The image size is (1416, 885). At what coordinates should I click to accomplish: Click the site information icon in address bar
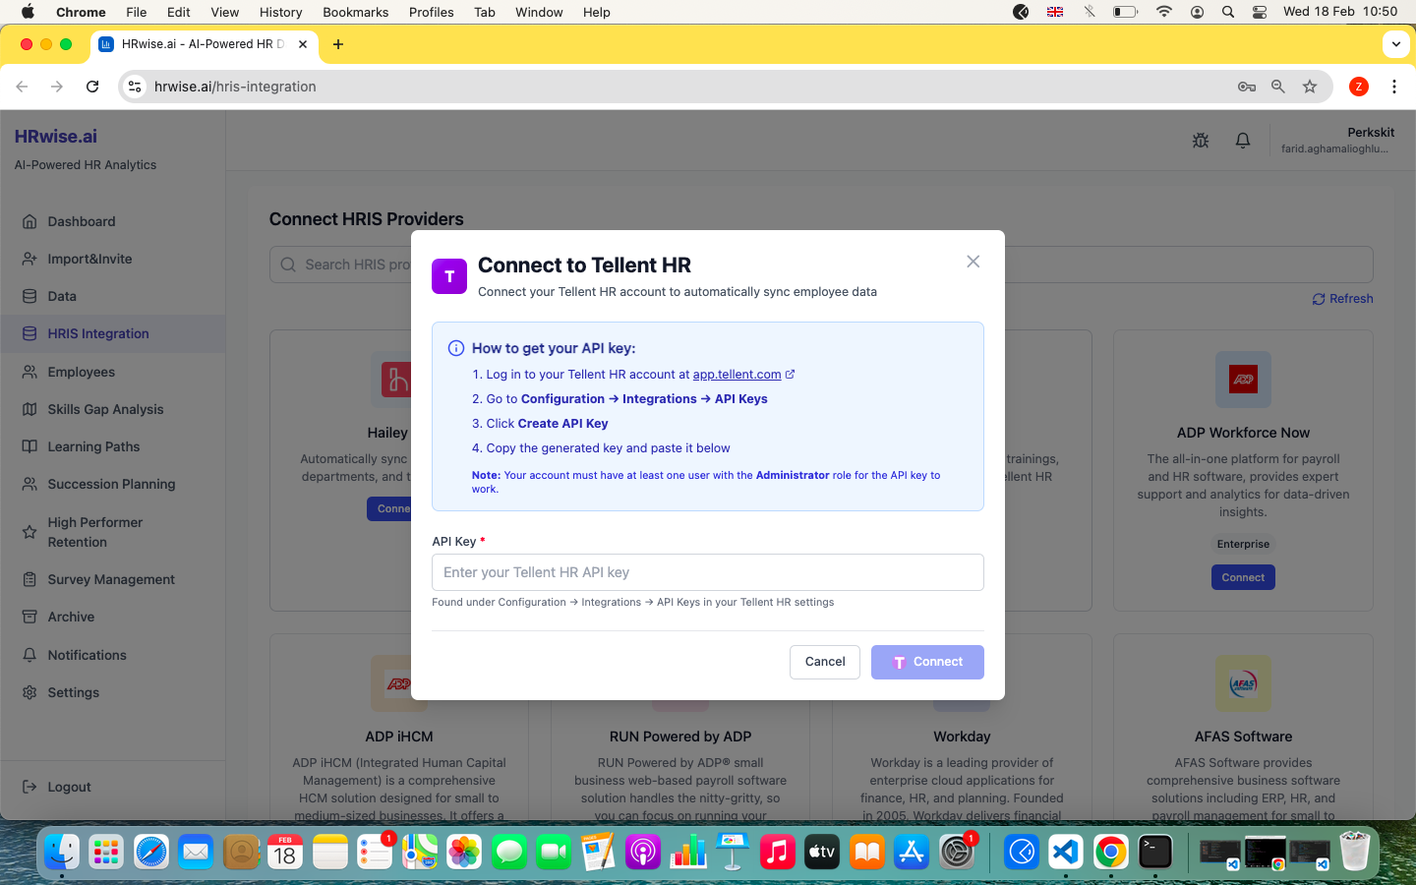(x=136, y=87)
